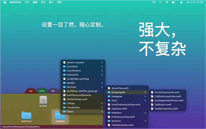Image resolution: width=206 pixels, height=129 pixels.
Task: Open the 编辑 menu
Action: click(35, 2)
